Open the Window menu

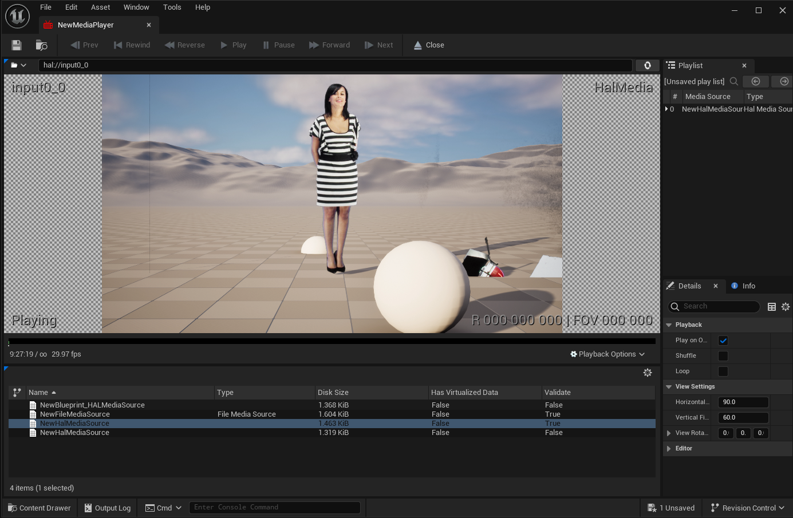pos(136,7)
